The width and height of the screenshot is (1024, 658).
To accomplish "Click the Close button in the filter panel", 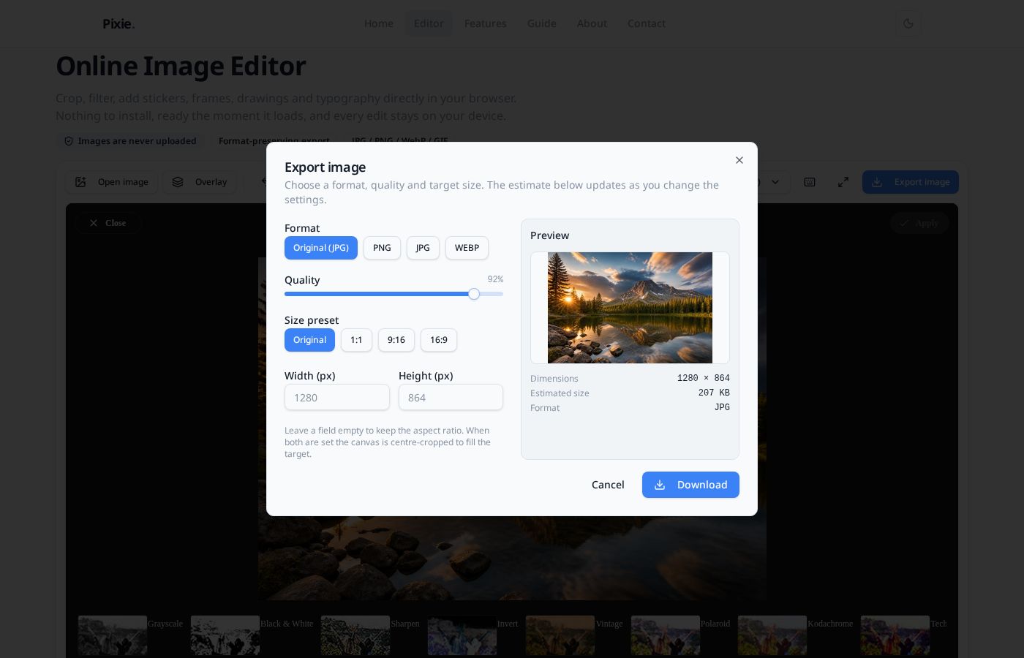I will click(x=108, y=223).
